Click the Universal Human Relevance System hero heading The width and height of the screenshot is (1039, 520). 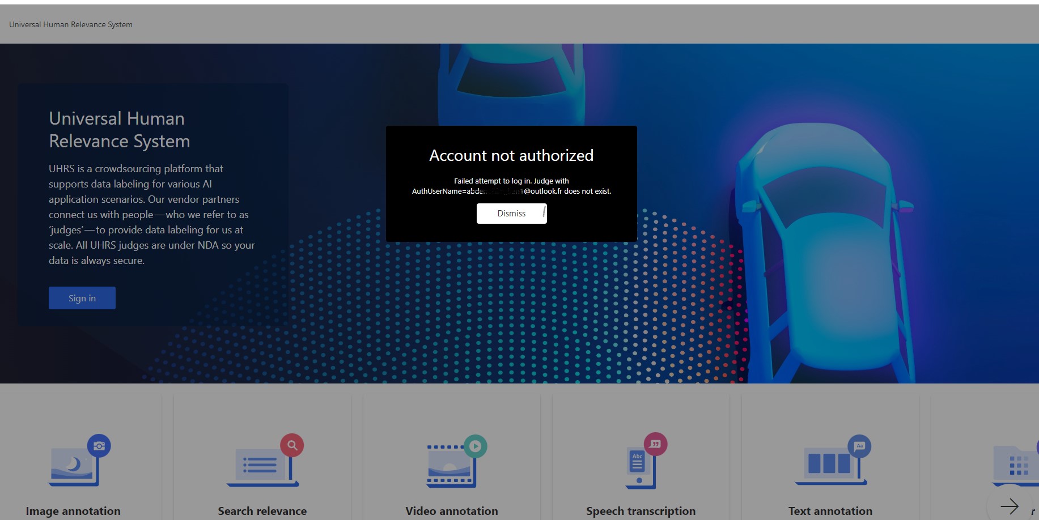[x=120, y=130]
